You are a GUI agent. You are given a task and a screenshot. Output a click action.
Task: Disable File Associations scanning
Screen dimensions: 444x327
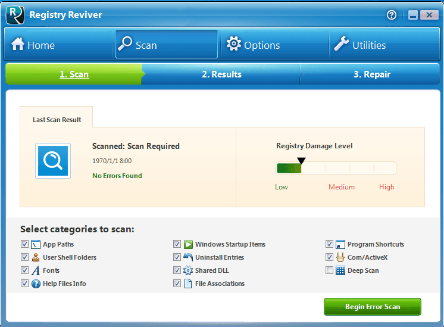pyautogui.click(x=177, y=284)
